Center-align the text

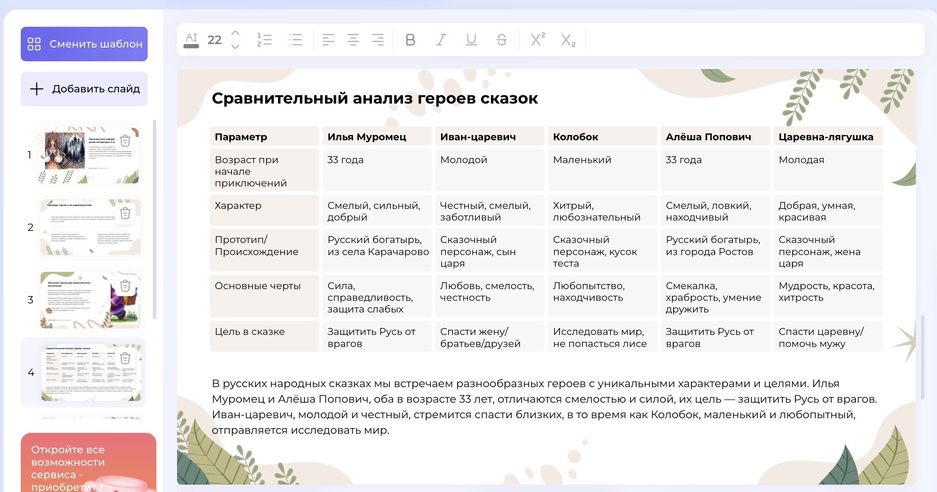(353, 40)
